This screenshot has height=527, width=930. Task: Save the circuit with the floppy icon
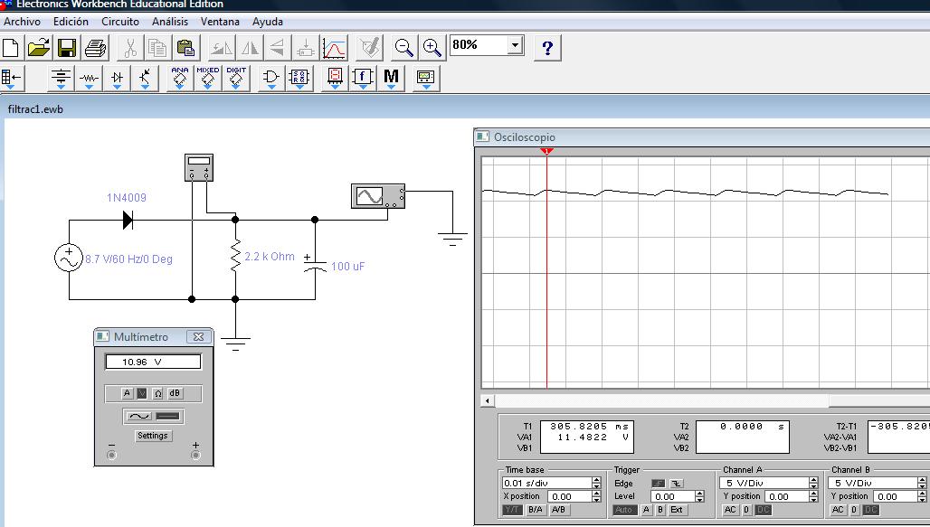coord(67,48)
